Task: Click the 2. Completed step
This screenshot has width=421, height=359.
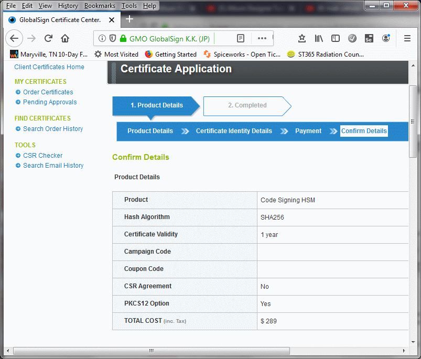Action: pyautogui.click(x=247, y=105)
